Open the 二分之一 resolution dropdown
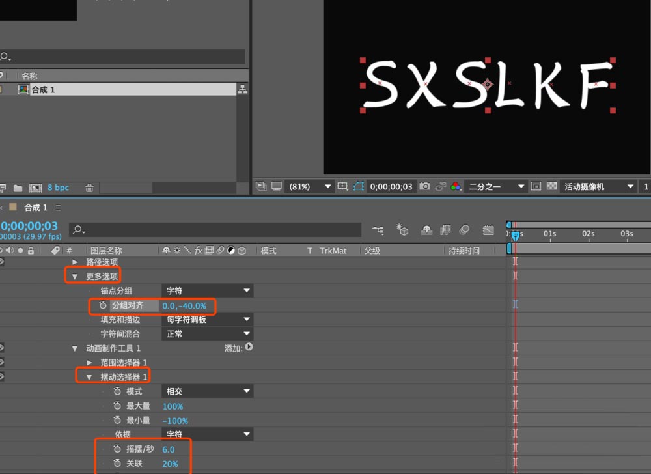Image resolution: width=651 pixels, height=474 pixels. click(x=496, y=187)
